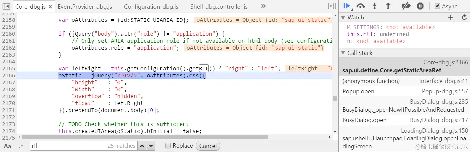470x152 pixels.
Task: Click the prependTo(document.body) code line
Action: click(x=109, y=110)
